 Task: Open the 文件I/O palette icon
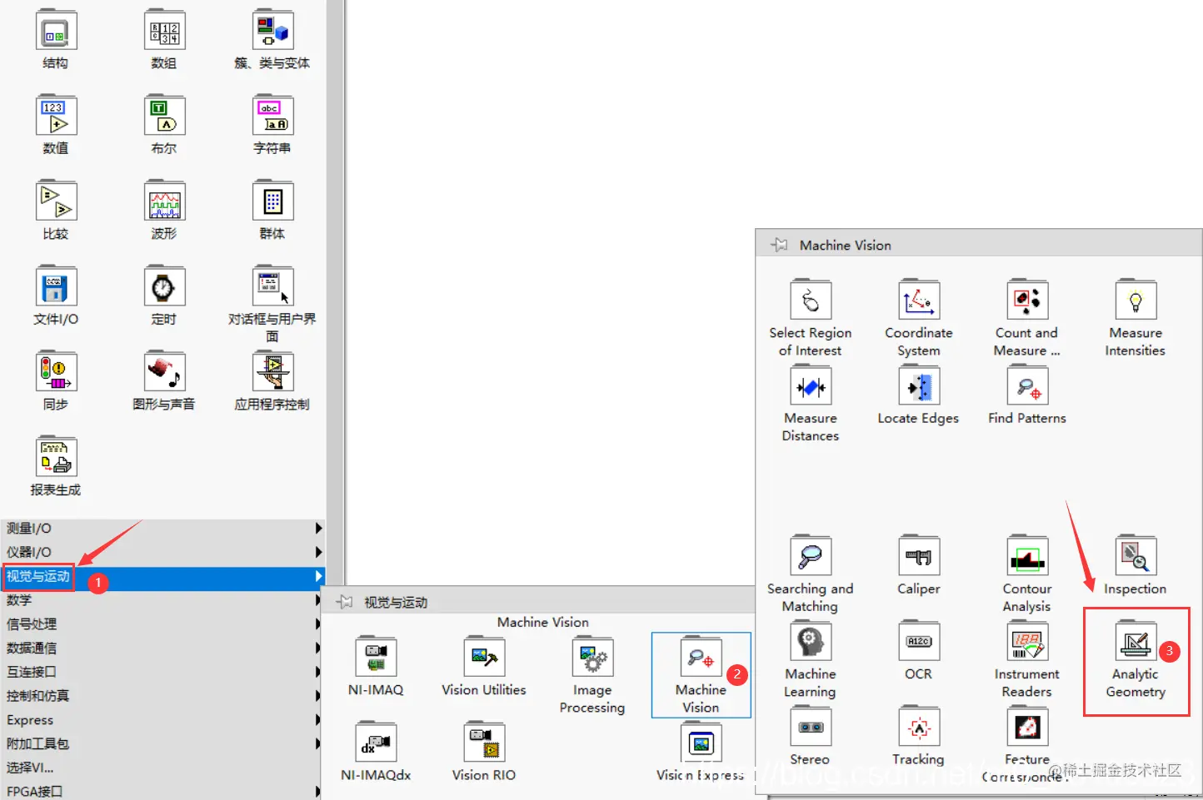[56, 287]
